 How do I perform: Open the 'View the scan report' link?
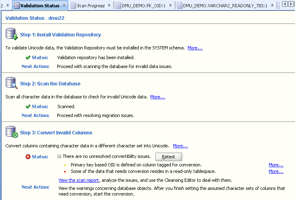coord(79,180)
